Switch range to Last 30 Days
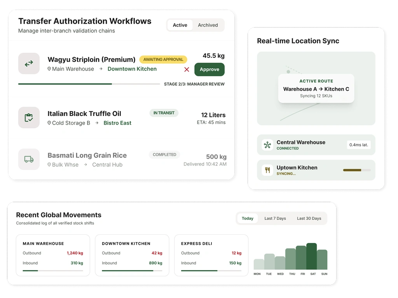This screenshot has width=398, height=298. [x=309, y=218]
